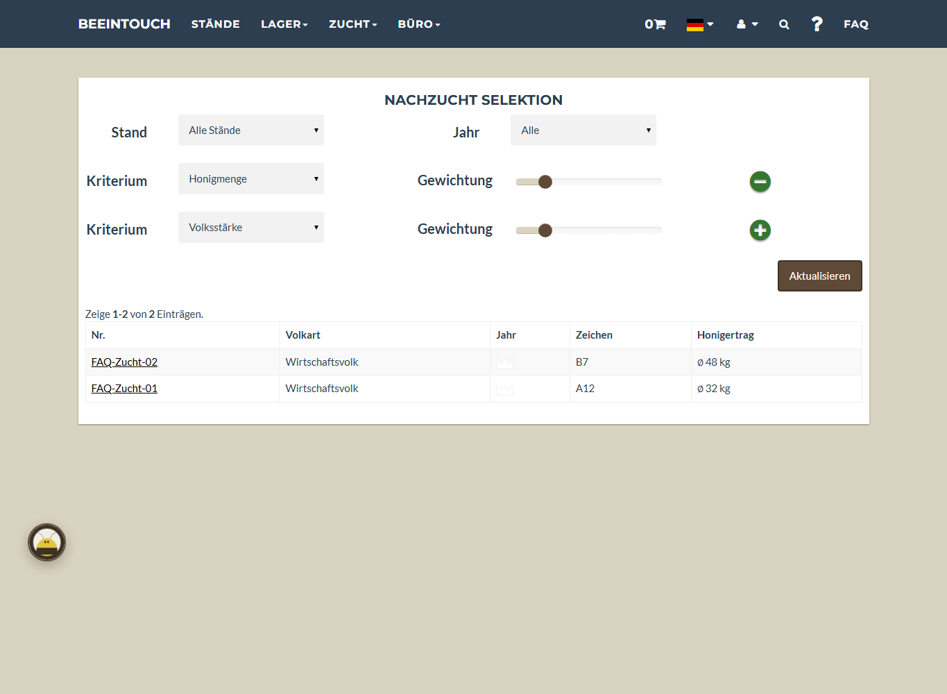Expand the LAGER menu

[284, 24]
